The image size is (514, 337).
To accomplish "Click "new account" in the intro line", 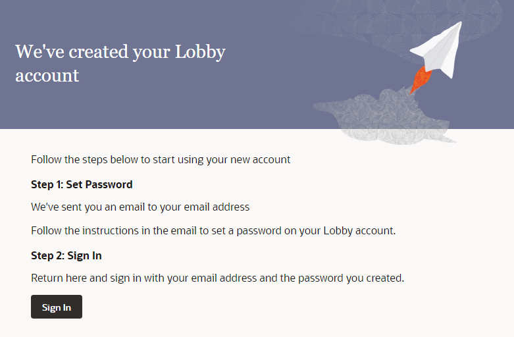I will tap(260, 160).
